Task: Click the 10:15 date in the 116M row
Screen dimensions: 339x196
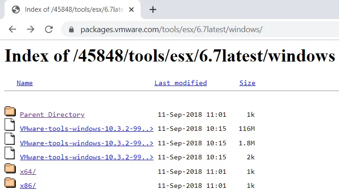Action: coord(192,129)
